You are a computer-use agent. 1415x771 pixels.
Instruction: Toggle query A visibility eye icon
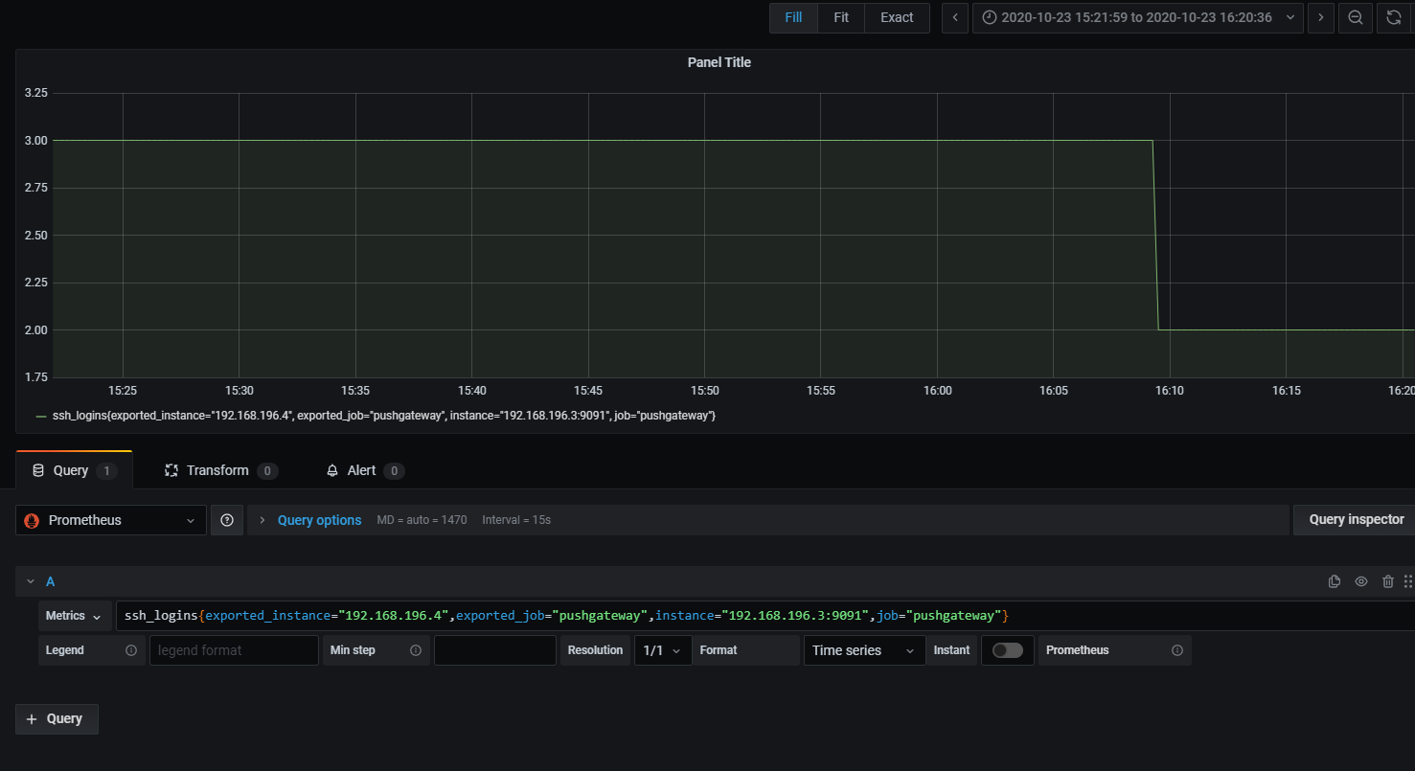click(x=1361, y=581)
